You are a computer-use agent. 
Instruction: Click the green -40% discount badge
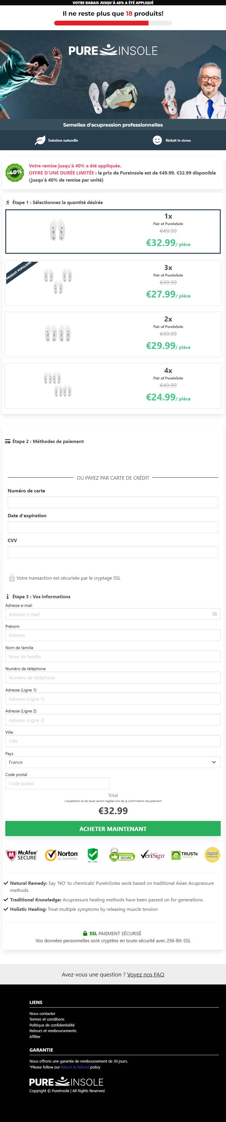(15, 172)
